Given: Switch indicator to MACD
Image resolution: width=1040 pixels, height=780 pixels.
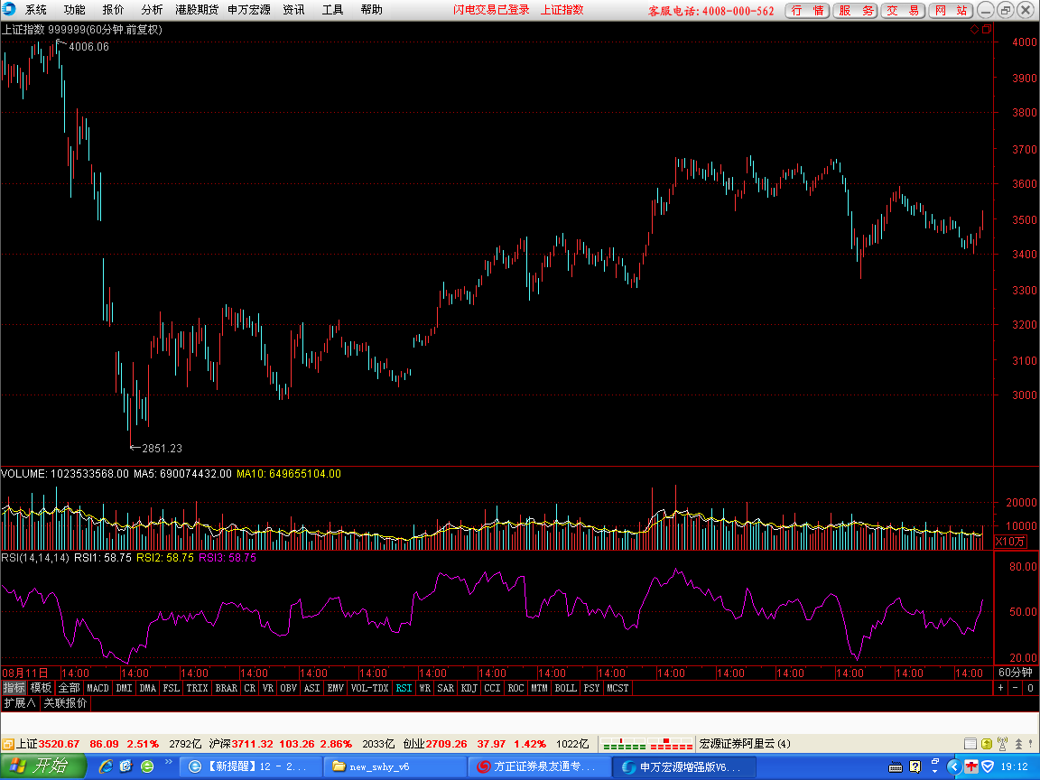Looking at the screenshot, I should [97, 688].
